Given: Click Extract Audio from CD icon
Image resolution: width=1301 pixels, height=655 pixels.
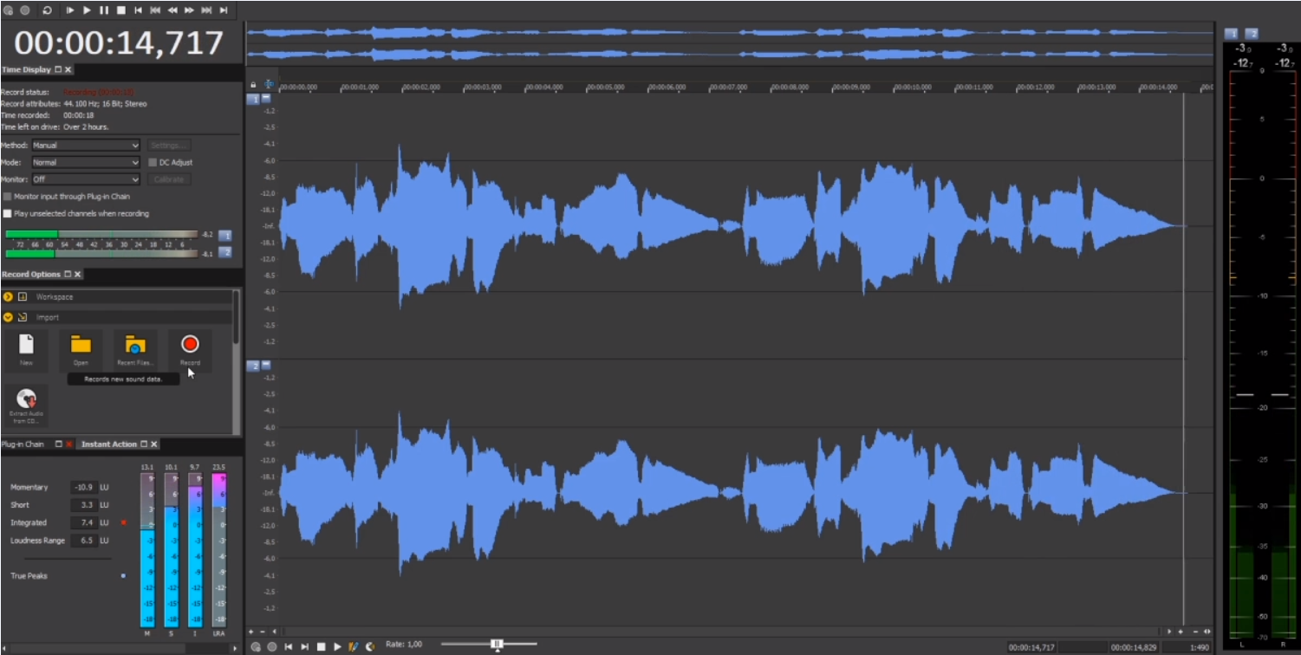Looking at the screenshot, I should pos(26,405).
